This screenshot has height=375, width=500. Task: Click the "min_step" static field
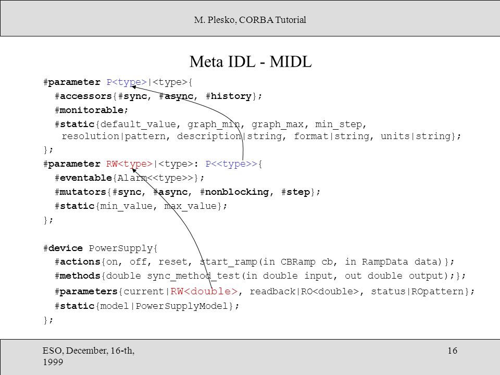pyautogui.click(x=339, y=124)
